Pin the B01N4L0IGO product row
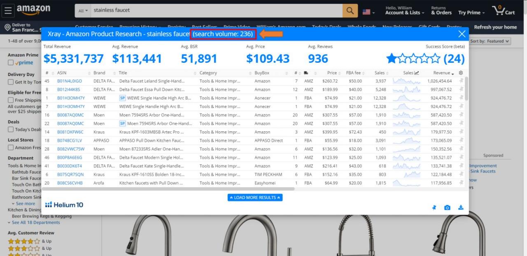This screenshot has width=527, height=256. click(x=461, y=81)
